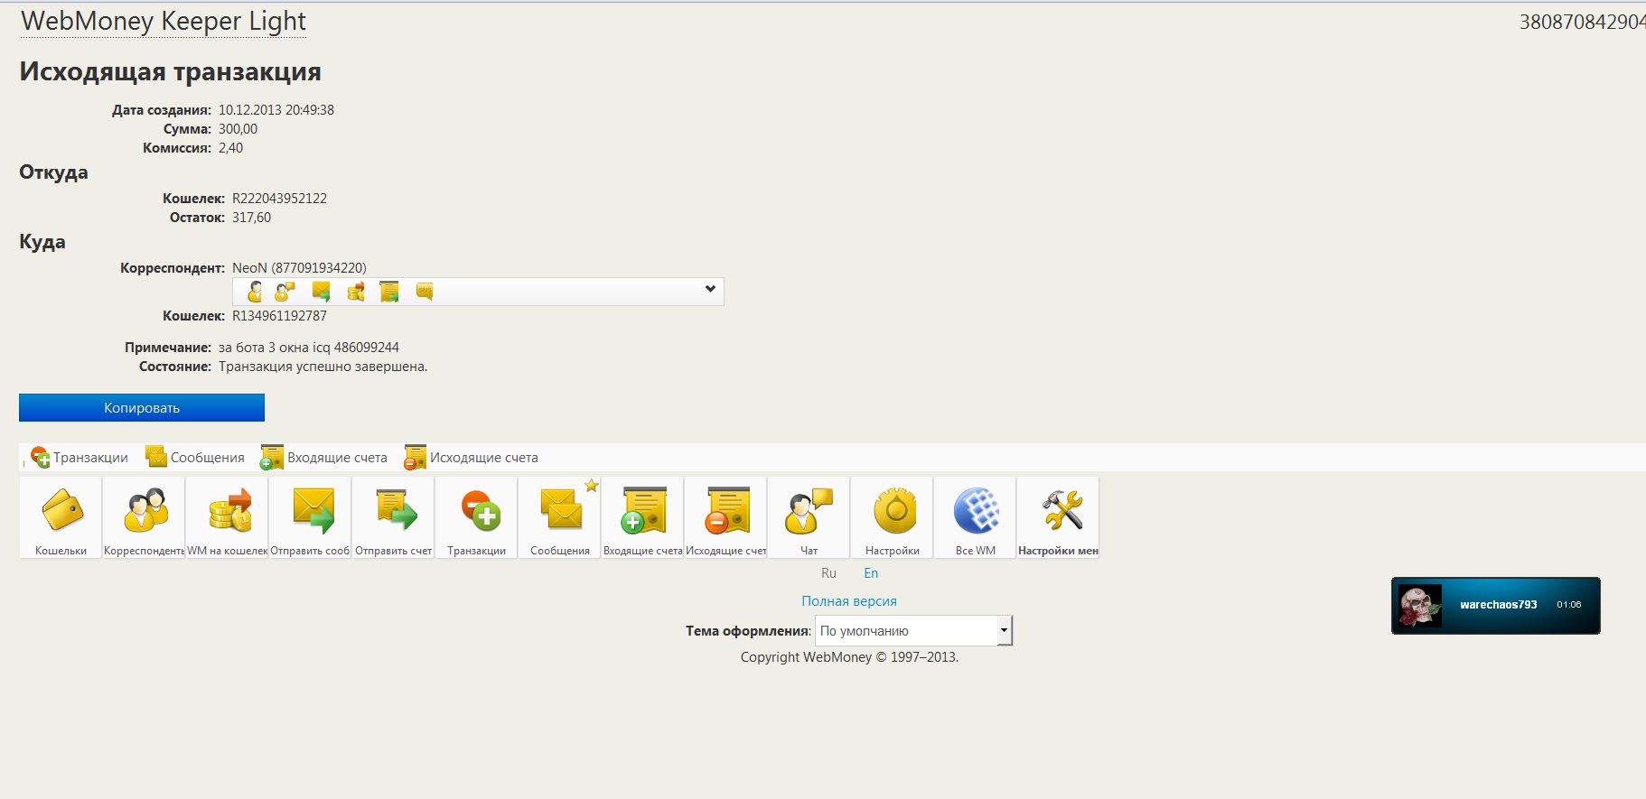Open the Транзакции tile in the icon grid
This screenshot has height=799, width=1646.
(x=476, y=517)
